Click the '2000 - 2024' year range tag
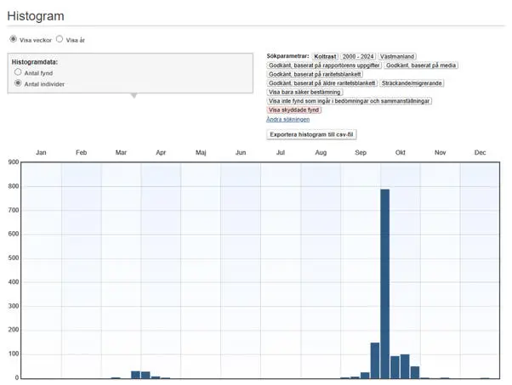The width and height of the screenshot is (512, 385). point(357,56)
